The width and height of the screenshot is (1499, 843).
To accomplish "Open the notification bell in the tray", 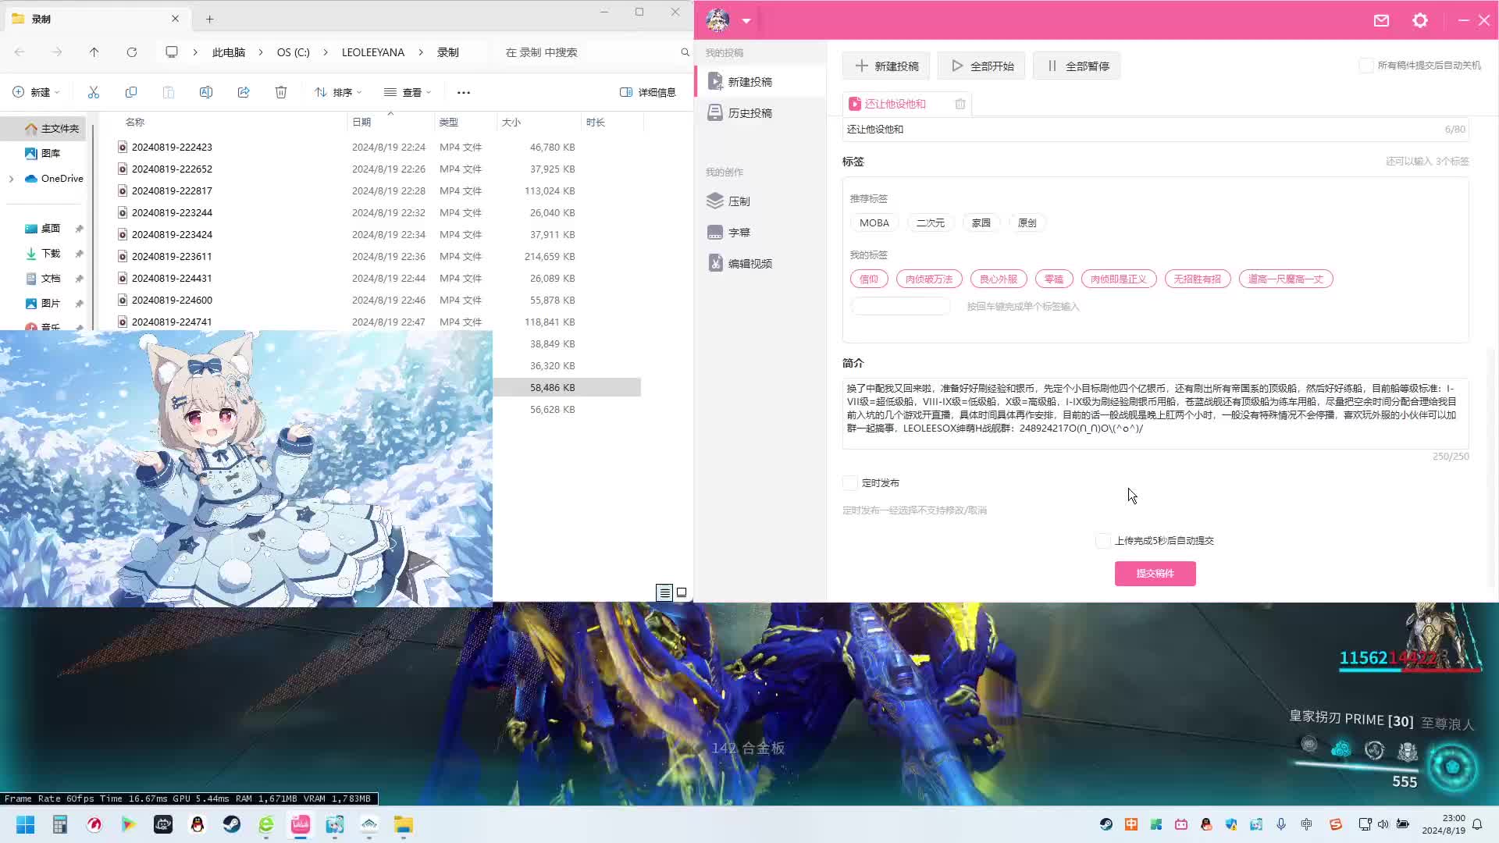I will click(1477, 824).
